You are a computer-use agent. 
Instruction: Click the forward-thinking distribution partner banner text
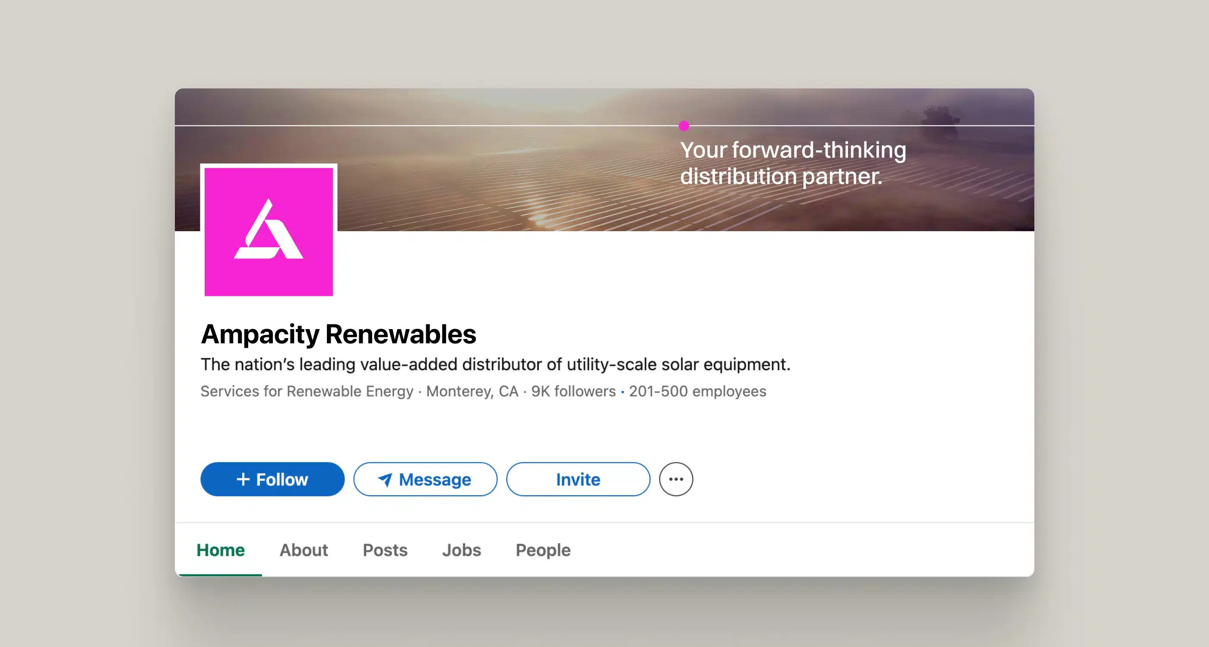tap(793, 163)
